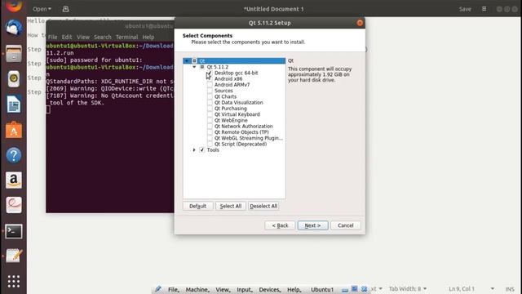Enable the Qt Script (Deprecated) checkbox
The image size is (522, 294).
pyautogui.click(x=210, y=144)
